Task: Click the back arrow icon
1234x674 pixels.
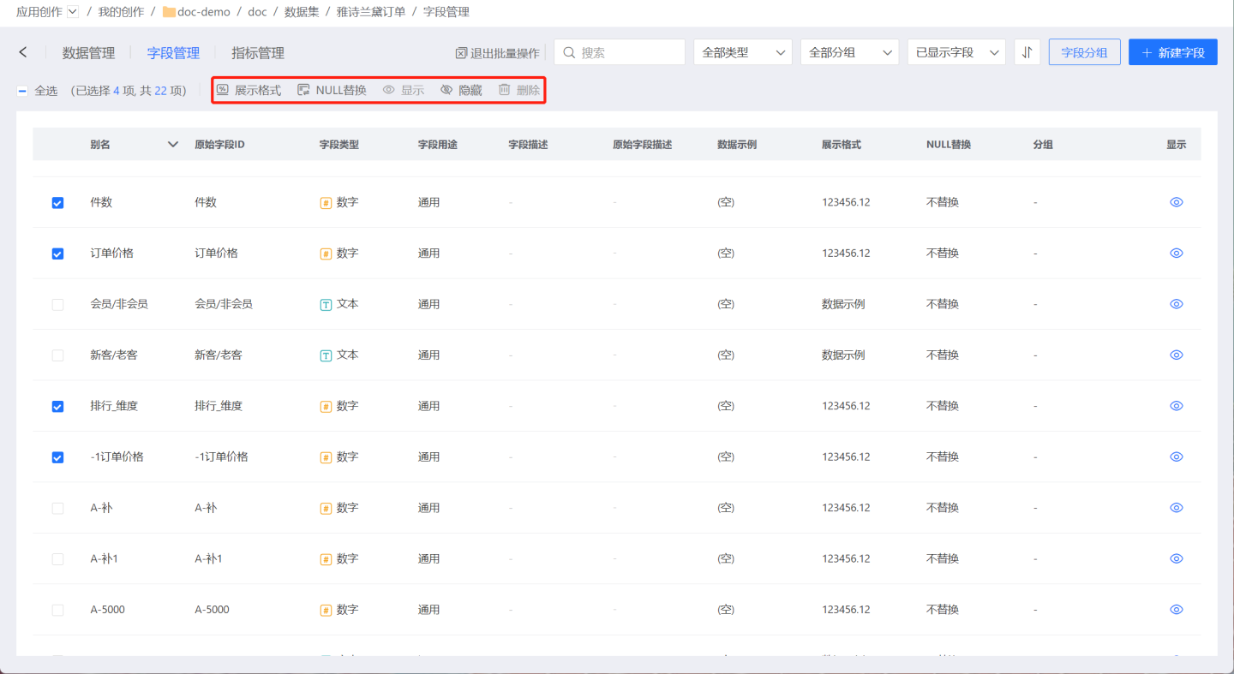Action: [x=23, y=52]
